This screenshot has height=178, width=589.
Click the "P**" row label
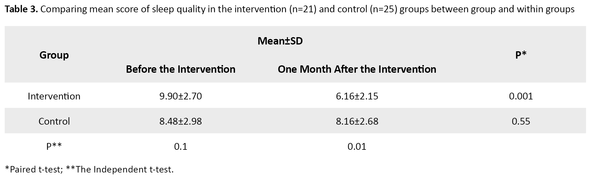point(54,146)
